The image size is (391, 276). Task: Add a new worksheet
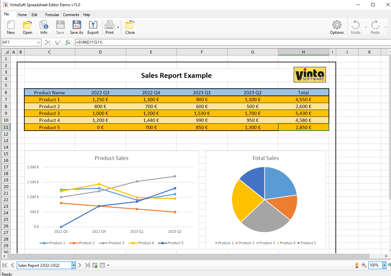tap(95, 265)
